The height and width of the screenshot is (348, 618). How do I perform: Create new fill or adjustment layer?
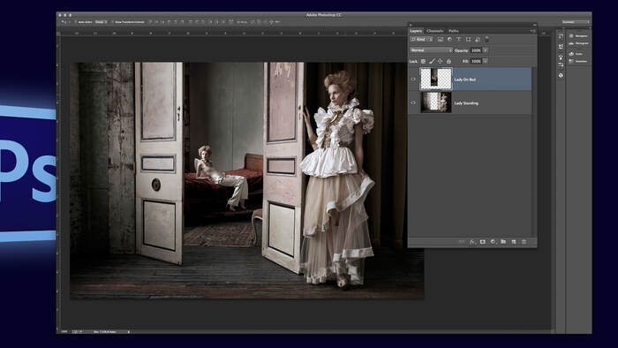coord(493,242)
